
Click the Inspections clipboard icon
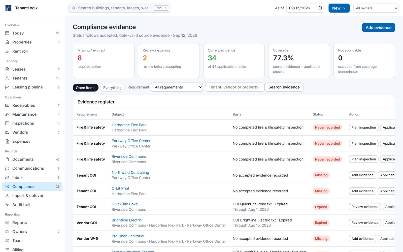point(7,123)
